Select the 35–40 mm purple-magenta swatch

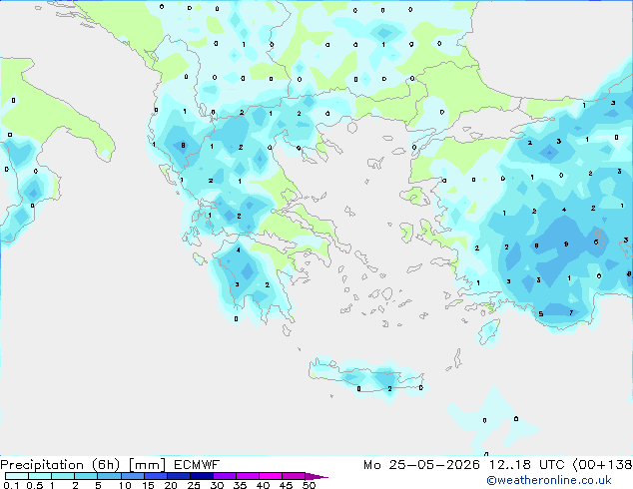247,476
